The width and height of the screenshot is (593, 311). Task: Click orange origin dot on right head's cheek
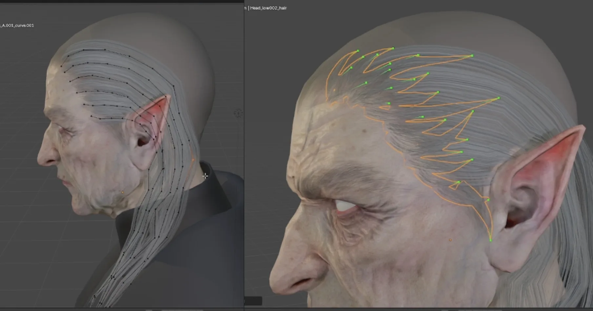450,240
